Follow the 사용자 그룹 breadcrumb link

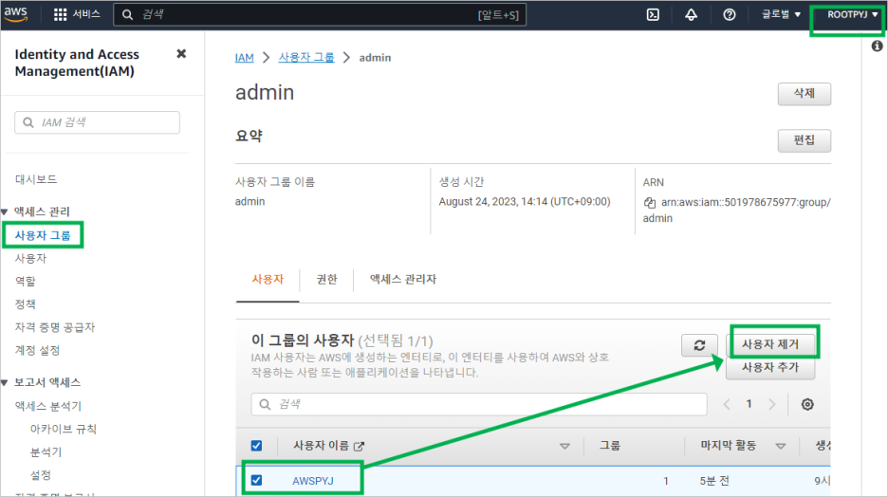[x=306, y=58]
